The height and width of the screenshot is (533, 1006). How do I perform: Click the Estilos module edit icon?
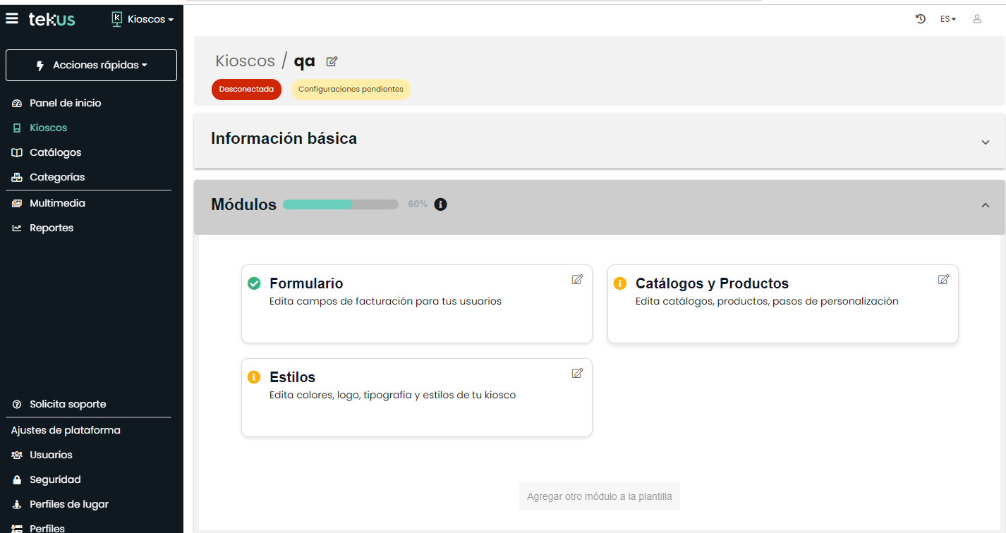[x=577, y=373]
